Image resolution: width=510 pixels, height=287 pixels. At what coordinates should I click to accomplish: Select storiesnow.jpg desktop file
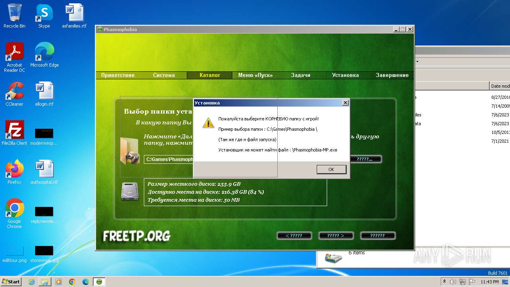coord(44,254)
